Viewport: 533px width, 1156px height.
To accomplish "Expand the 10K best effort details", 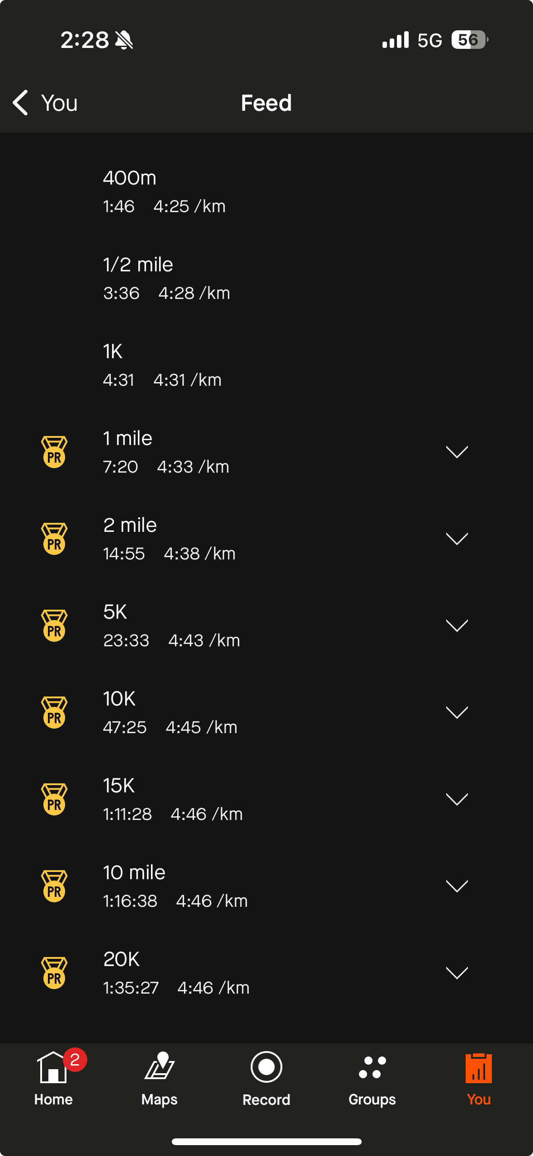I will [x=457, y=712].
